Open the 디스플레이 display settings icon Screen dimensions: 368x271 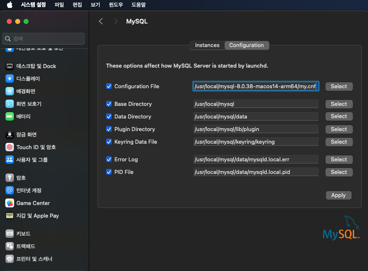point(10,79)
